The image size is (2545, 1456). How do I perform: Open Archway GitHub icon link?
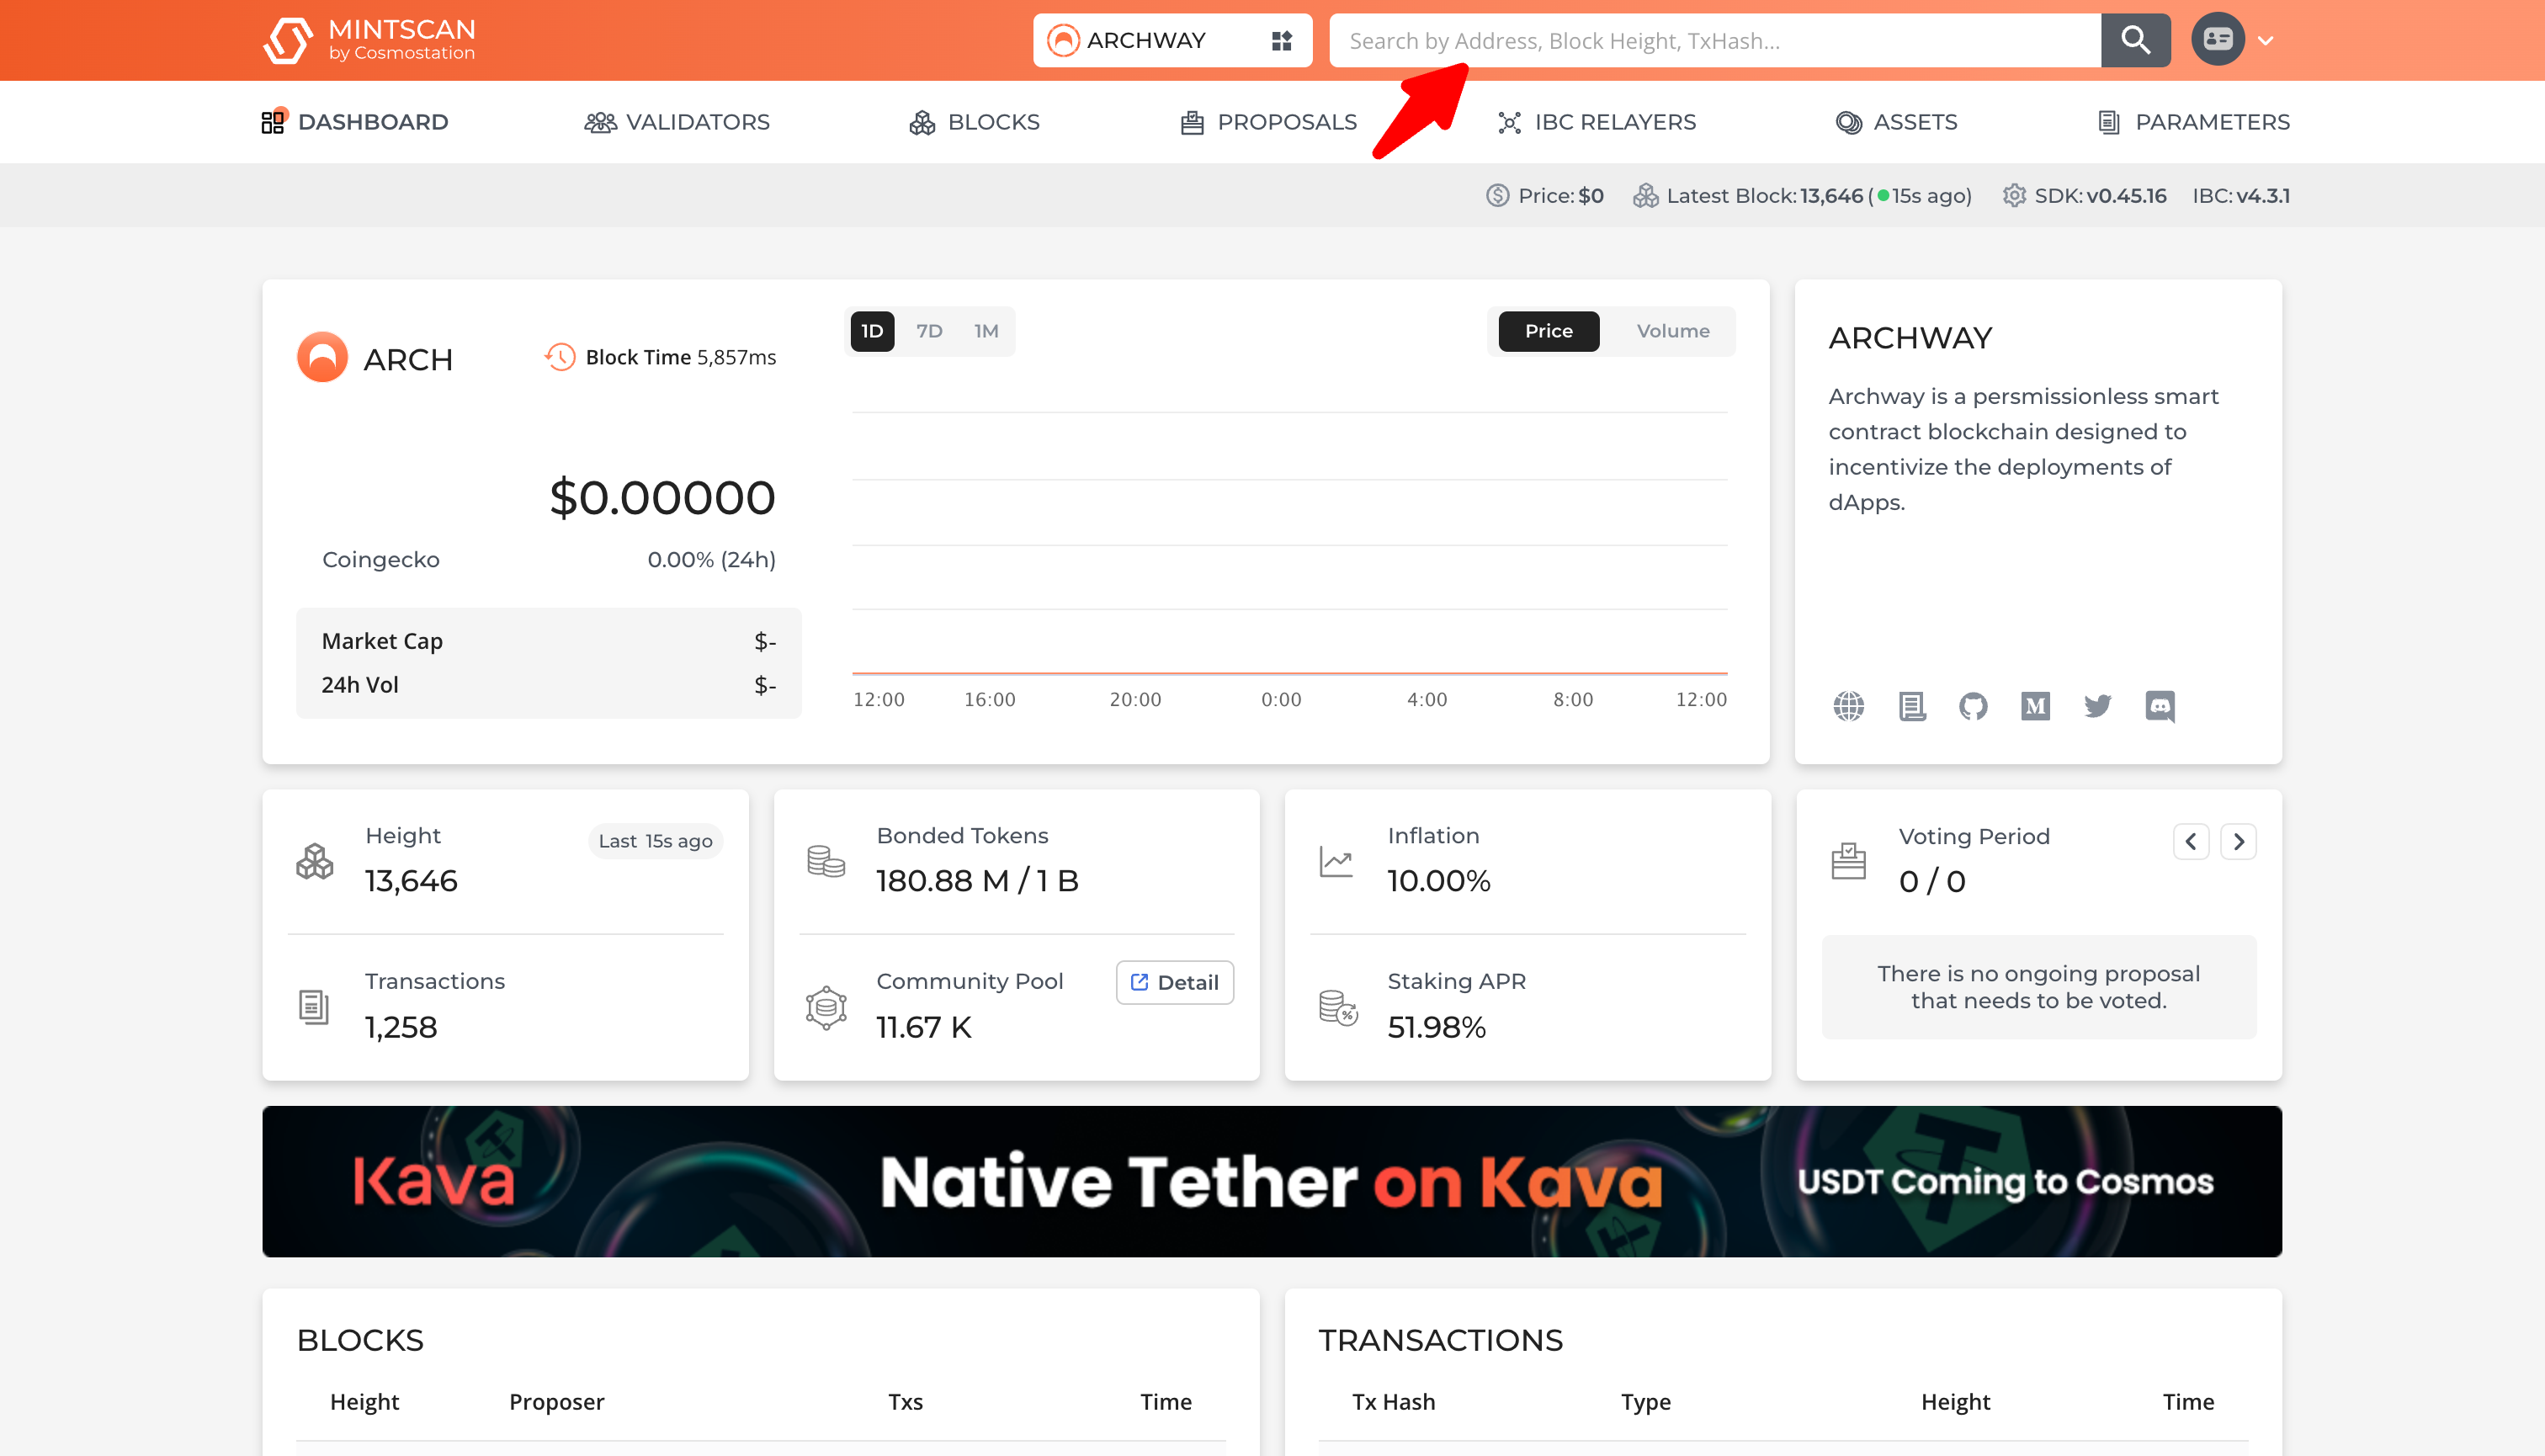tap(1972, 706)
